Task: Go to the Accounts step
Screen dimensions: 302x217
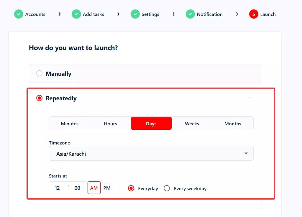Action: click(x=35, y=14)
